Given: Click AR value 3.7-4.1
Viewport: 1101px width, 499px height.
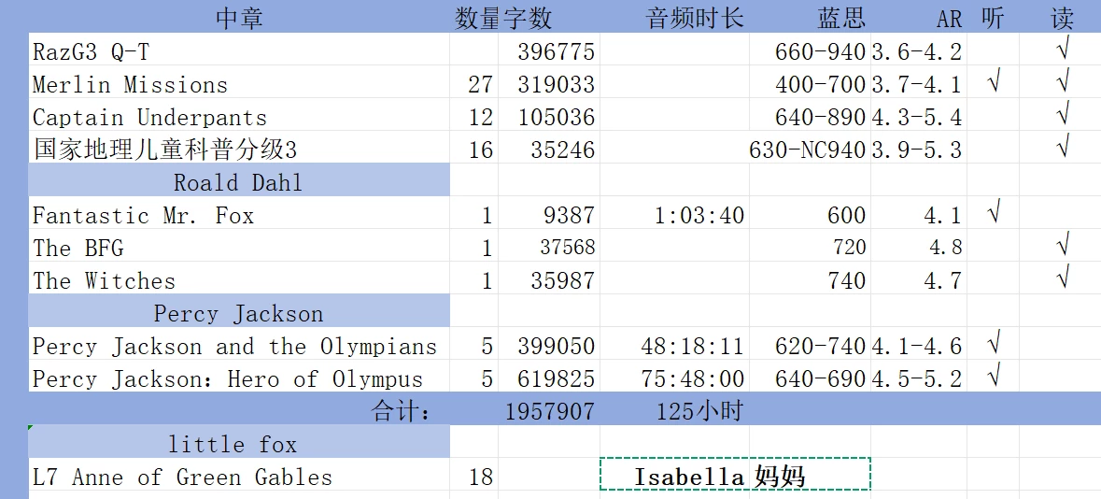Looking at the screenshot, I should click(x=919, y=83).
